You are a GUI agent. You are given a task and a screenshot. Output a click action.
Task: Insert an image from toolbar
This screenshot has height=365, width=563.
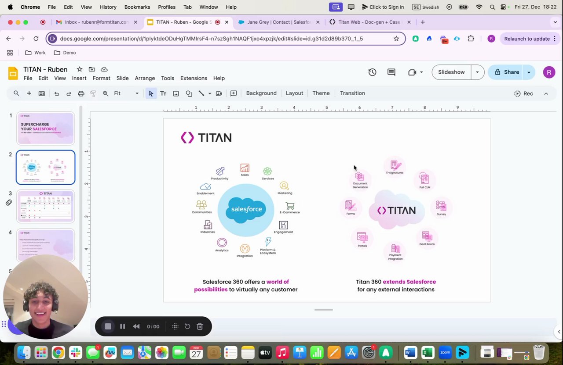[x=176, y=93]
